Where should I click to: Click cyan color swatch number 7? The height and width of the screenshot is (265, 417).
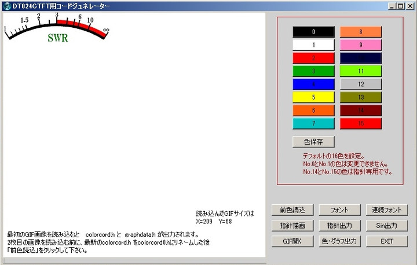click(313, 123)
